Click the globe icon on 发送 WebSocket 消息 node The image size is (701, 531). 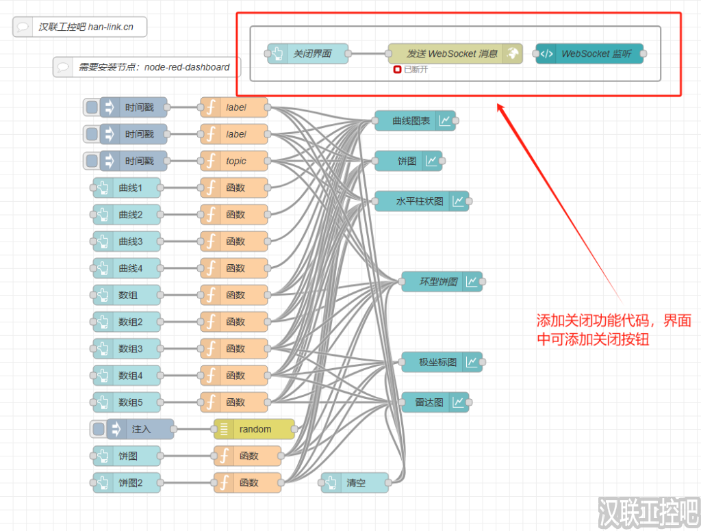(512, 53)
